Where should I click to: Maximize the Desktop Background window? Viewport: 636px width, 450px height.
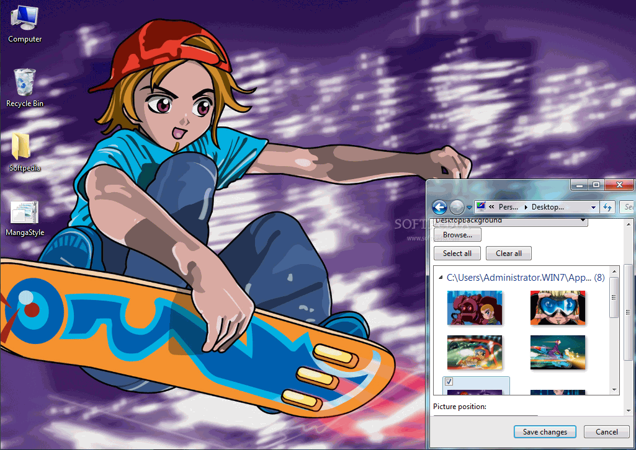[596, 185]
